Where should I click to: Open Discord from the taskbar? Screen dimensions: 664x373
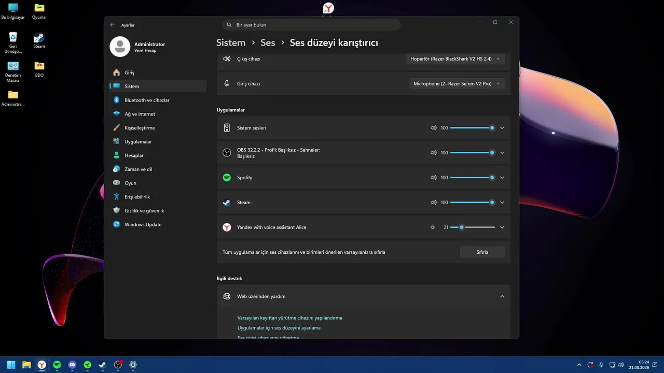point(72,365)
